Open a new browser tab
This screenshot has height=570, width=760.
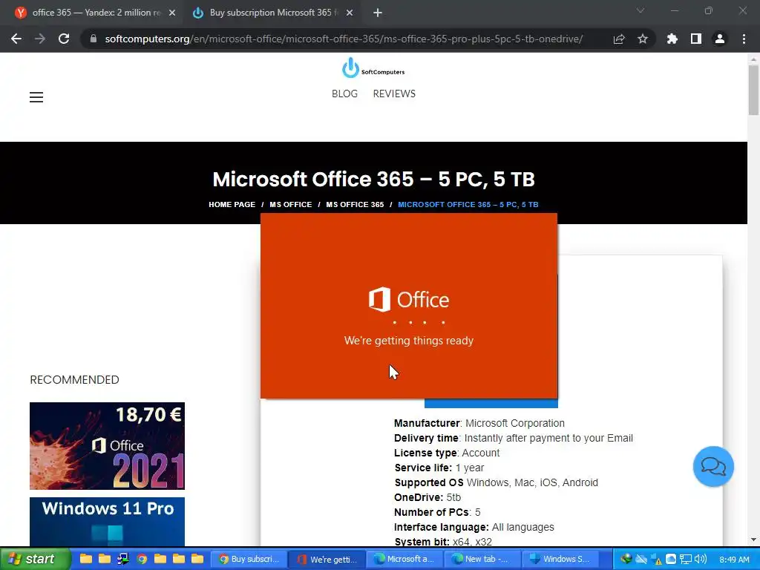point(378,13)
